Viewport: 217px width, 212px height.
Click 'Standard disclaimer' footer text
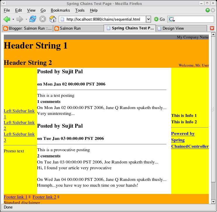click(x=22, y=202)
